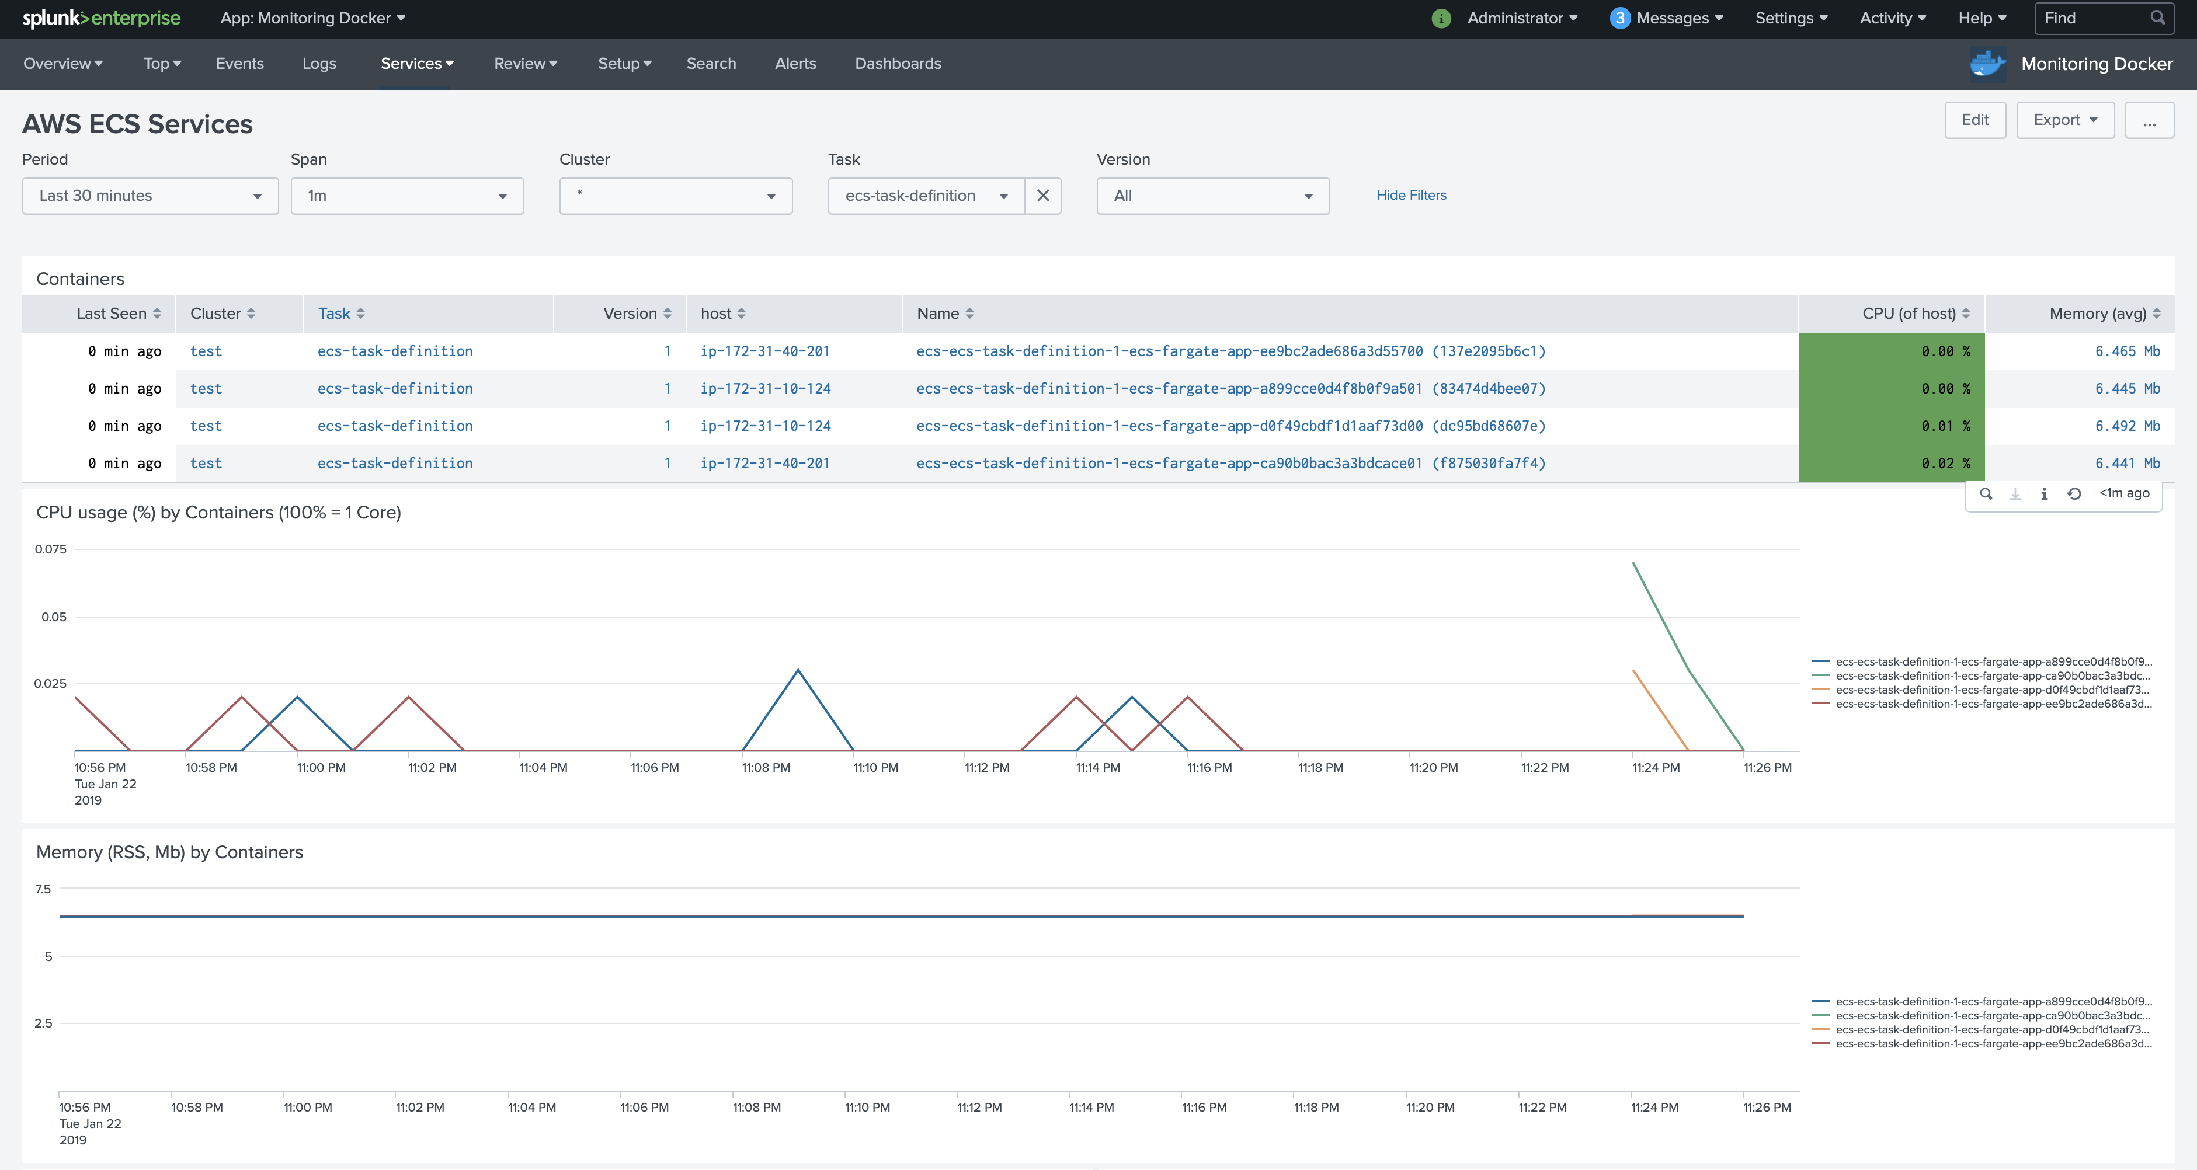Inspect the panel info icon
Screen dimensions: 2197x1170
2045,494
